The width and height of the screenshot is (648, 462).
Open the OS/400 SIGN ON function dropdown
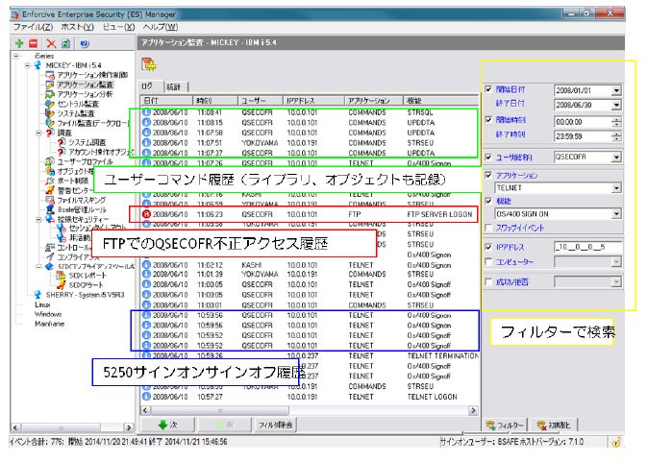click(x=616, y=214)
